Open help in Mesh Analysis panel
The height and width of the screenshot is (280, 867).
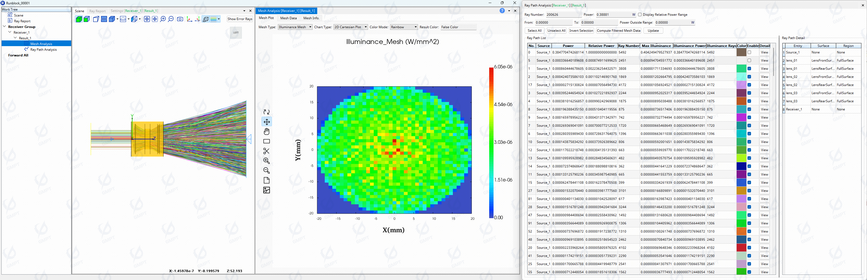(502, 11)
